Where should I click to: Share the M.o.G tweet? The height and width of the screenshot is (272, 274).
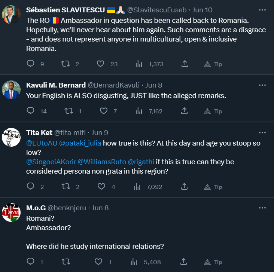click(x=185, y=262)
